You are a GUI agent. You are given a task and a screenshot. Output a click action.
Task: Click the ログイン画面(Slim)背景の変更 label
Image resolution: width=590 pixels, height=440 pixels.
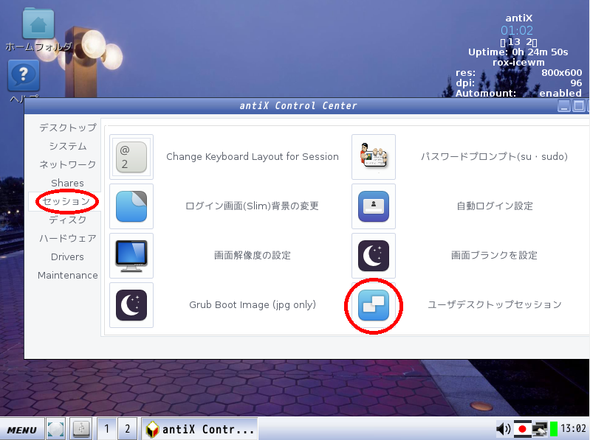[253, 206]
